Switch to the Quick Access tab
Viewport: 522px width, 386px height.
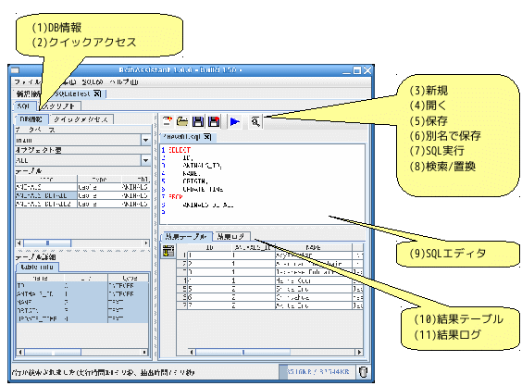click(81, 118)
